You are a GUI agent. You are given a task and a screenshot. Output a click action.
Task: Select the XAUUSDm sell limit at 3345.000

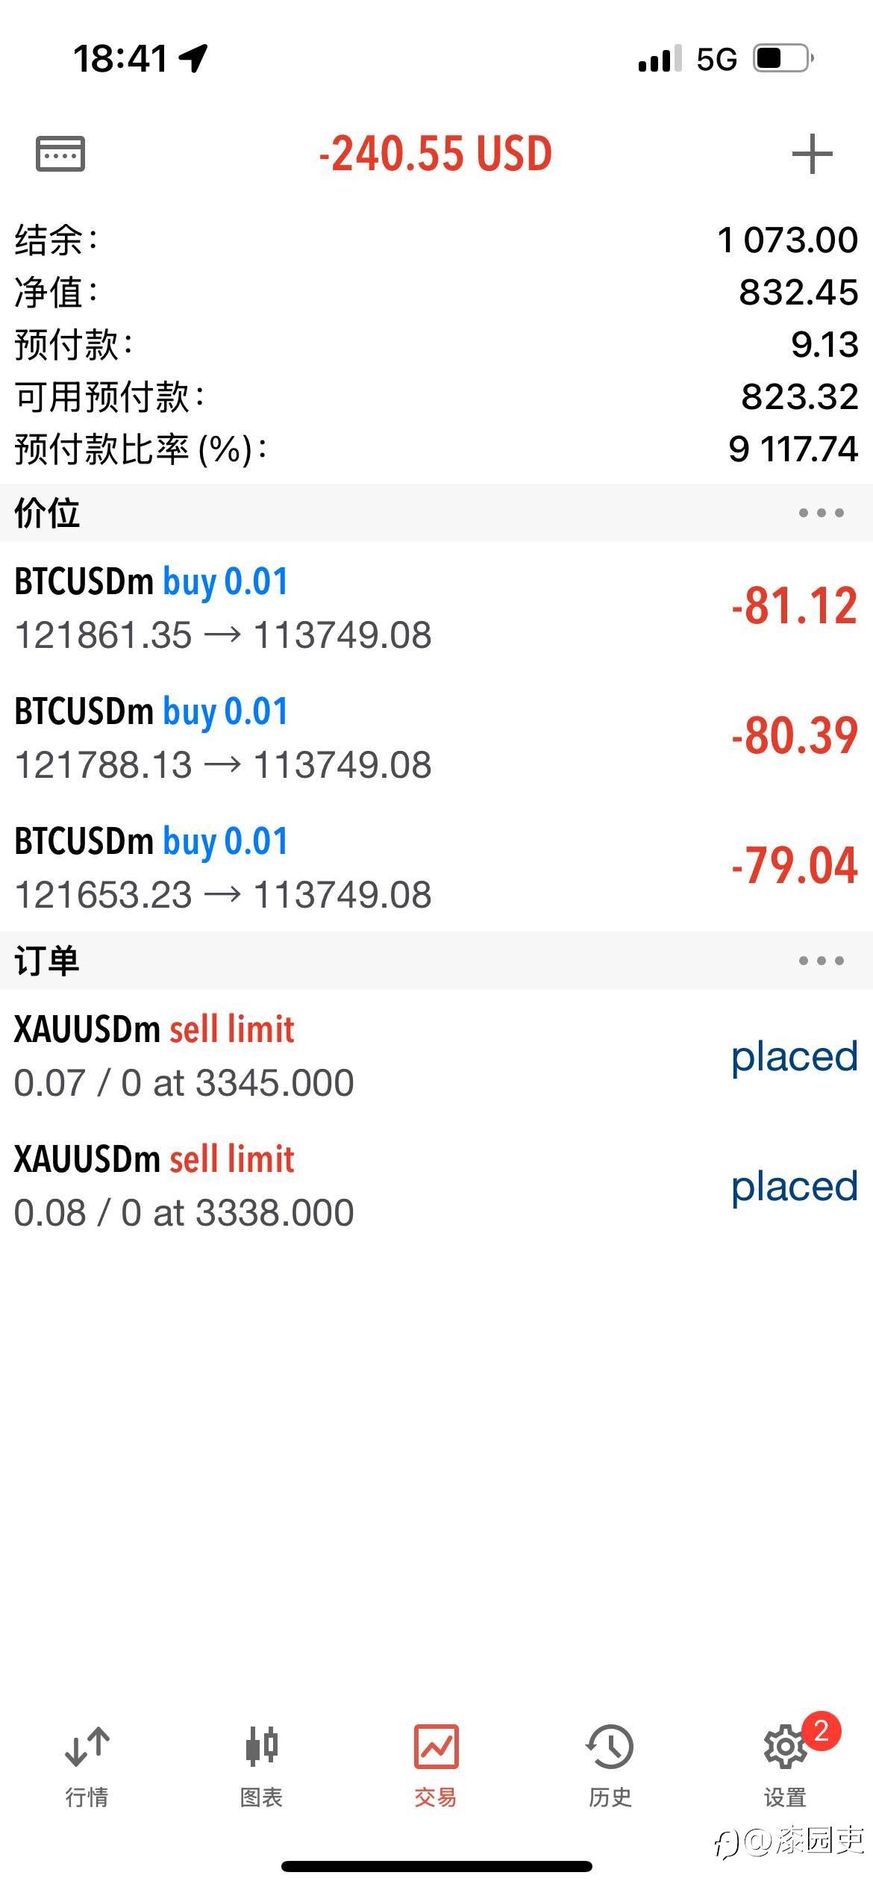[x=436, y=1055]
